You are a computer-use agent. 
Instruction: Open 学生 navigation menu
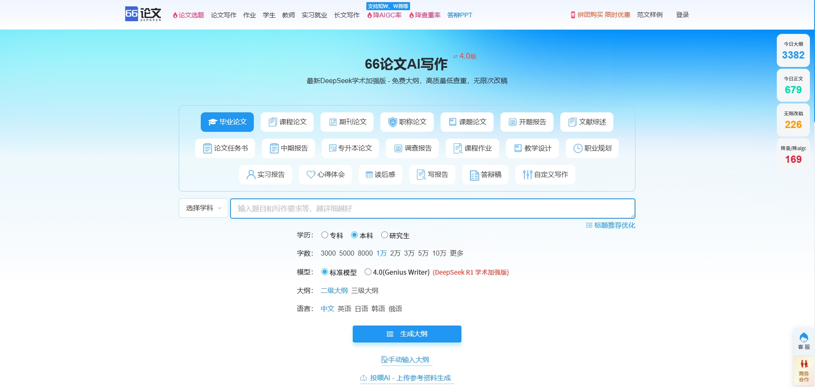pyautogui.click(x=269, y=15)
